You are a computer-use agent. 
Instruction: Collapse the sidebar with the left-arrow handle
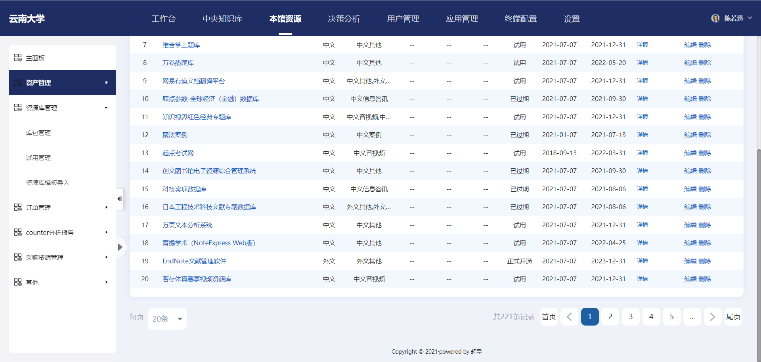(x=119, y=199)
